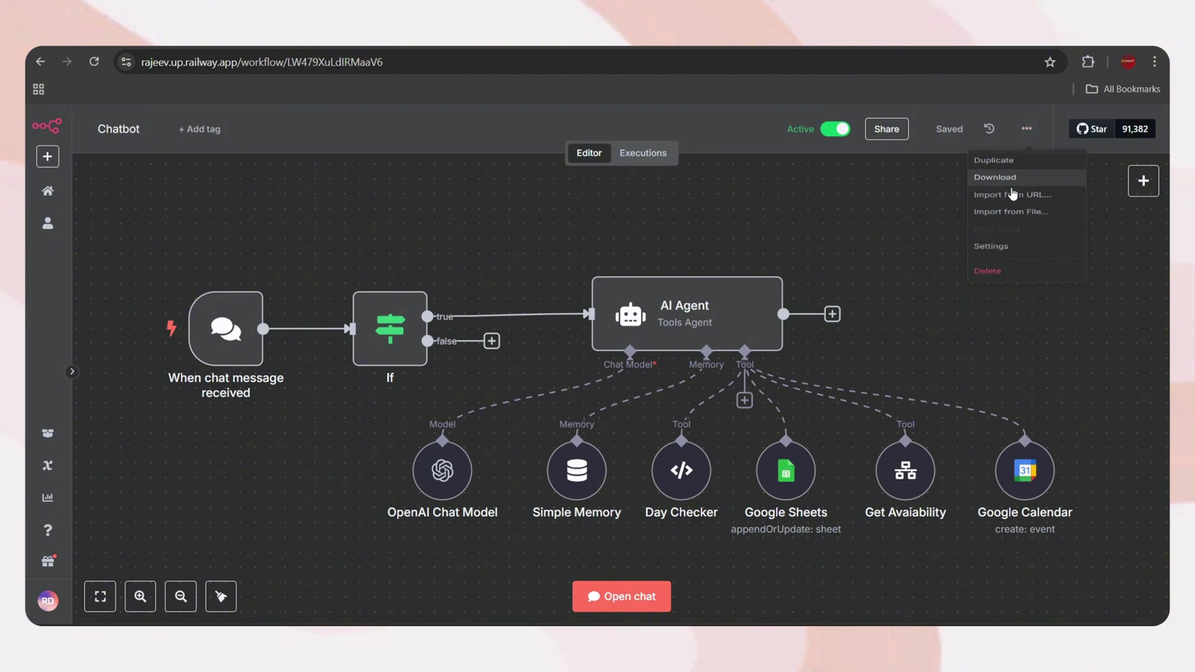Click the OpenAI Chat Model node icon

(x=442, y=470)
